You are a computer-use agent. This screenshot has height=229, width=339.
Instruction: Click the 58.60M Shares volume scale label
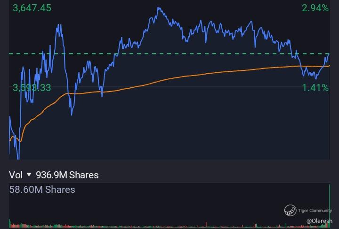tap(42, 190)
